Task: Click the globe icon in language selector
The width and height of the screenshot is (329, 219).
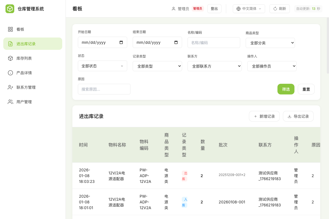Action: pos(239,9)
